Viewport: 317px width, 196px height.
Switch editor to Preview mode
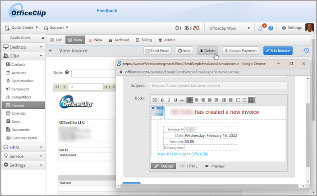tap(215, 166)
